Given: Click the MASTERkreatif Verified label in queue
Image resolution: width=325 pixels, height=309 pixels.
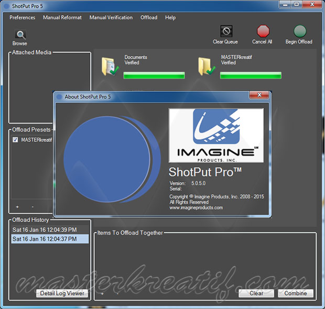Looking at the screenshot, I should (x=236, y=60).
